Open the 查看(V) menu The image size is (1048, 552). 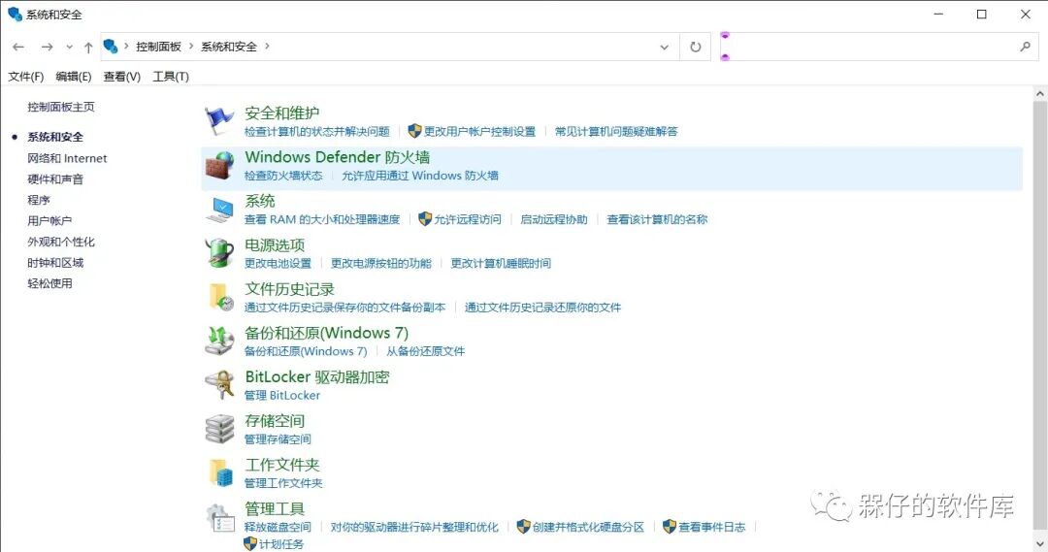tap(121, 77)
